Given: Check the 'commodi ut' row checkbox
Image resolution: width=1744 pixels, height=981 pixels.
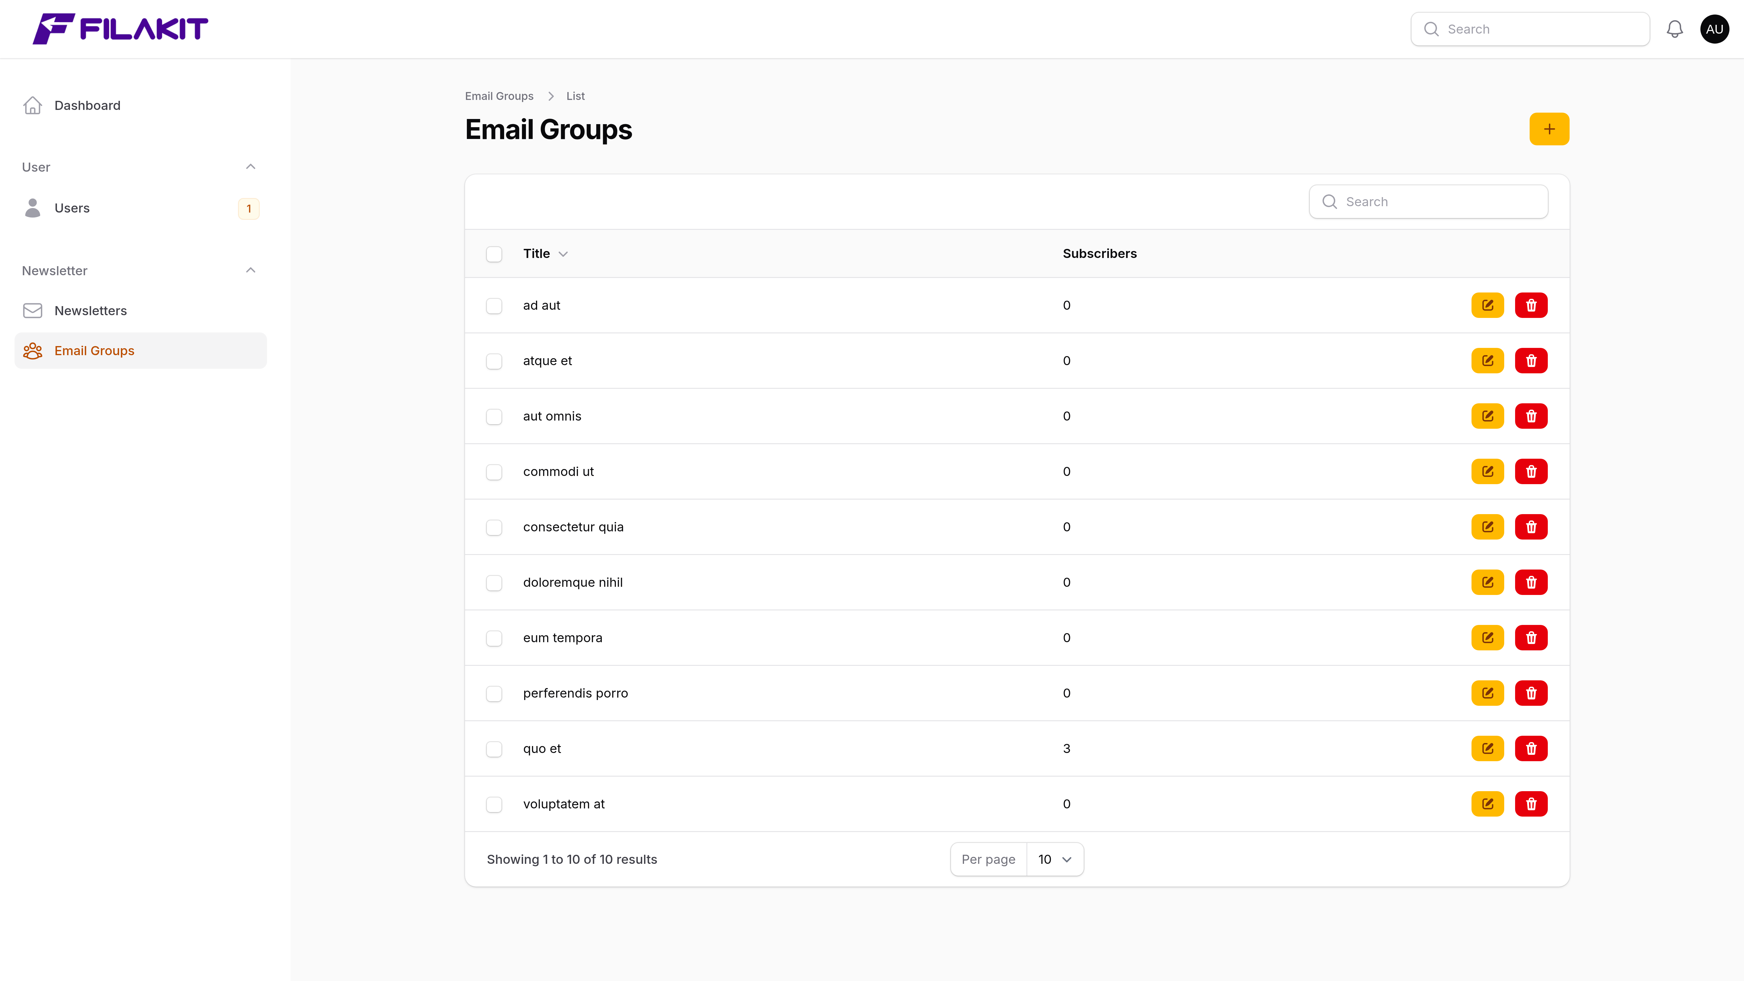Looking at the screenshot, I should (494, 473).
